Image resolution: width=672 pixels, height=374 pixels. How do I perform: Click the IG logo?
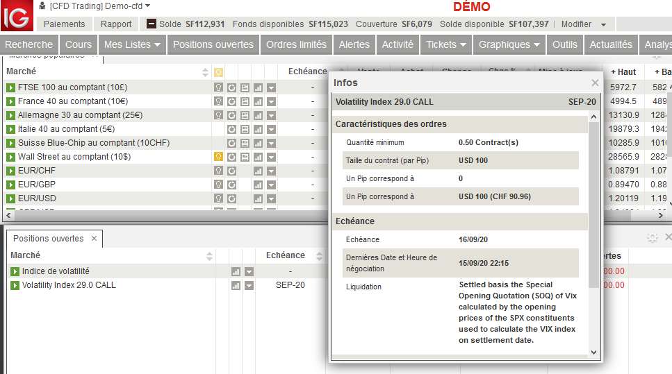coord(17,16)
